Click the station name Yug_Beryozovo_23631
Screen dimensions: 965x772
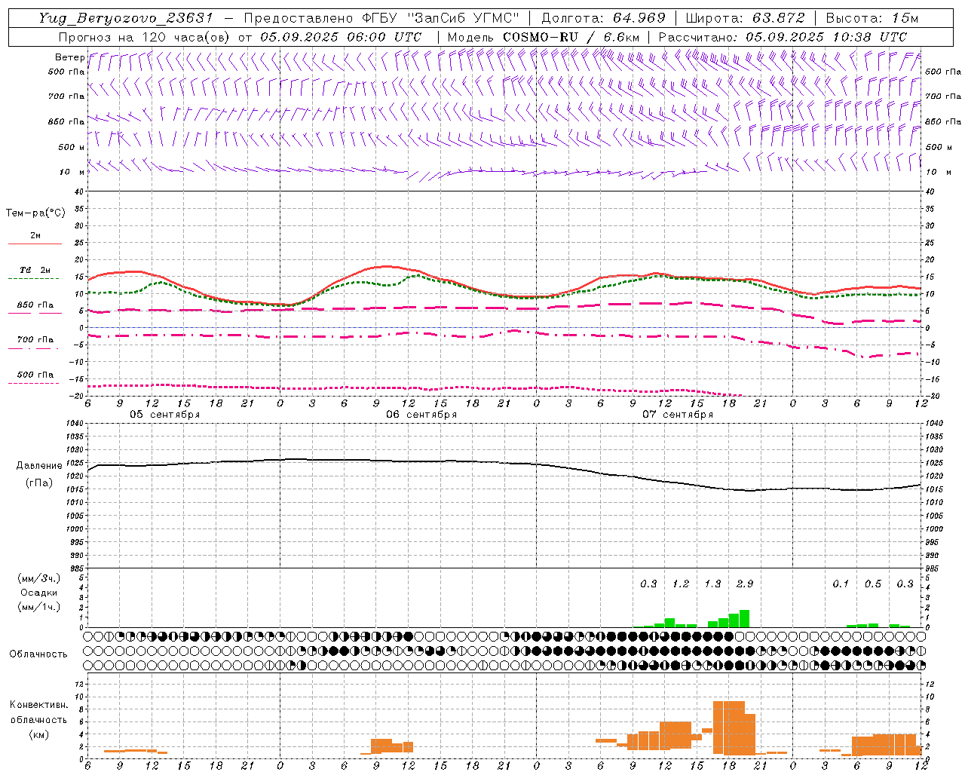point(126,18)
